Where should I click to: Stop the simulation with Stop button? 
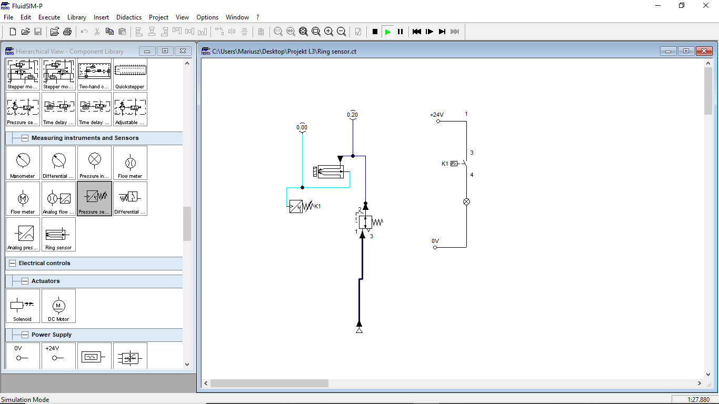coord(375,32)
